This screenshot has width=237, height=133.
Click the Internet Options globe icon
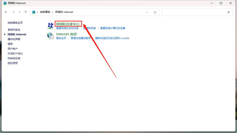point(50,36)
